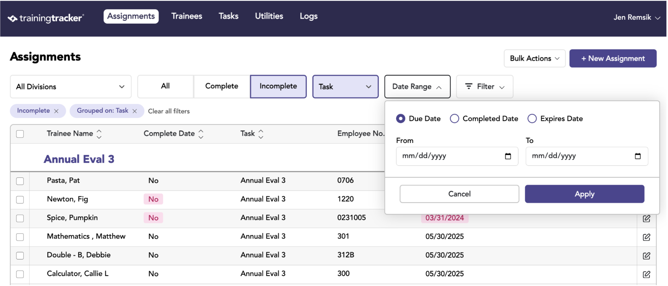Check the box for Pasta, Pat
The width and height of the screenshot is (668, 286).
[20, 181]
